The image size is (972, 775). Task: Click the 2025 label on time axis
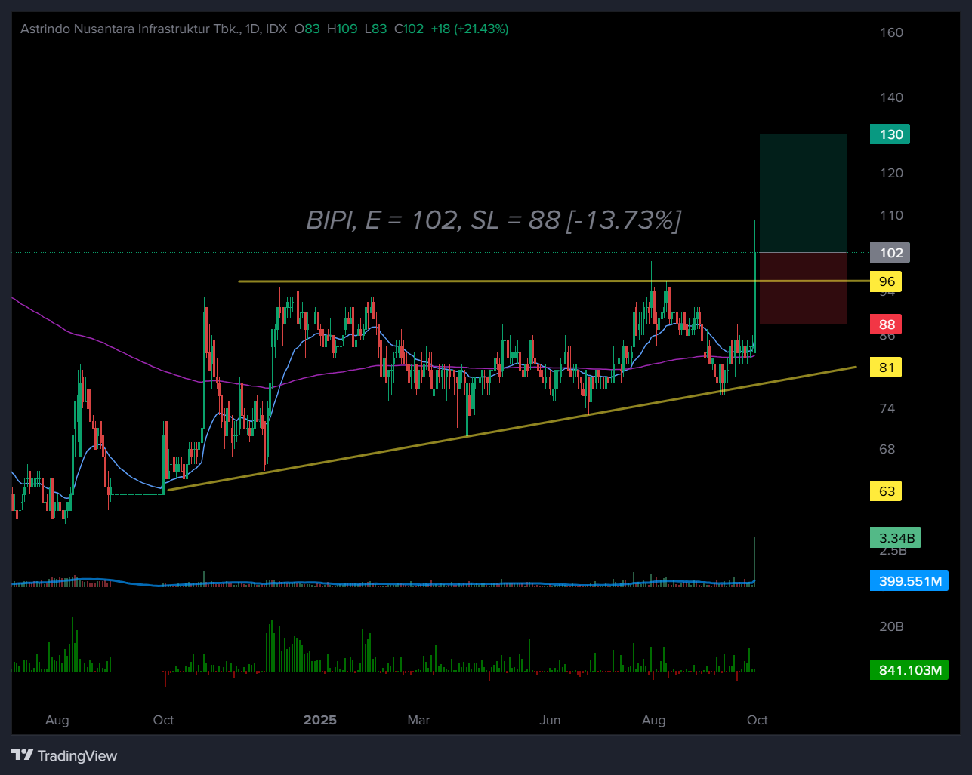coord(320,720)
